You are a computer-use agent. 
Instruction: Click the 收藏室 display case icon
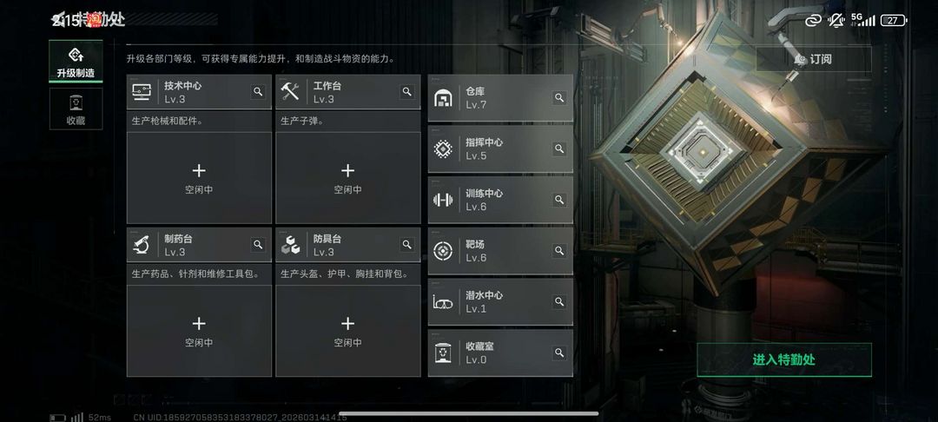443,353
